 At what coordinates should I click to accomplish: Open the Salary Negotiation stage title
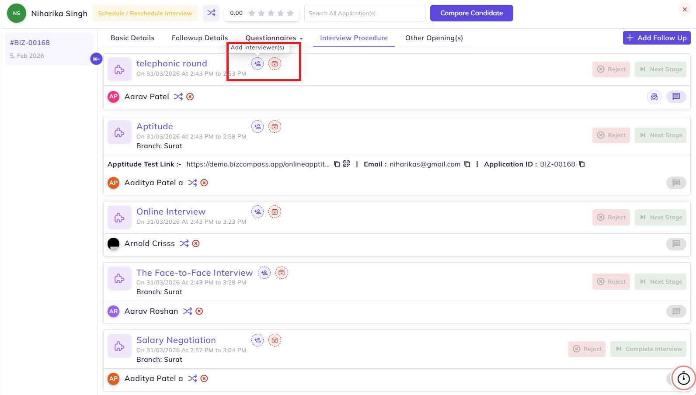point(176,340)
